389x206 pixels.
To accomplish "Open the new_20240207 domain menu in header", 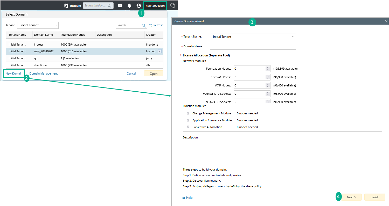I will (155, 6).
